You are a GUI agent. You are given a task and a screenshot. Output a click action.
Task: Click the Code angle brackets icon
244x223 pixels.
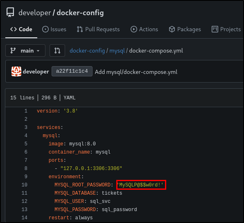(x=14, y=29)
